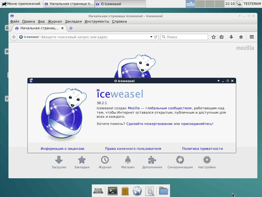Expand the address bar history dropdown

151,37
